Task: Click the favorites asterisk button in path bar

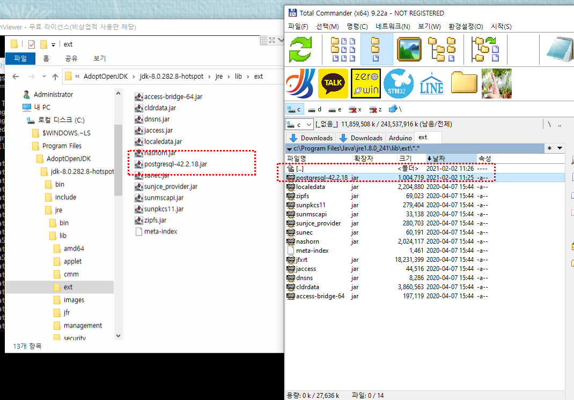Action: tap(549, 148)
